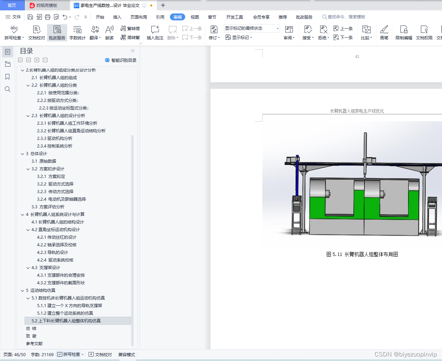Click 接受 accept change button

308,33
